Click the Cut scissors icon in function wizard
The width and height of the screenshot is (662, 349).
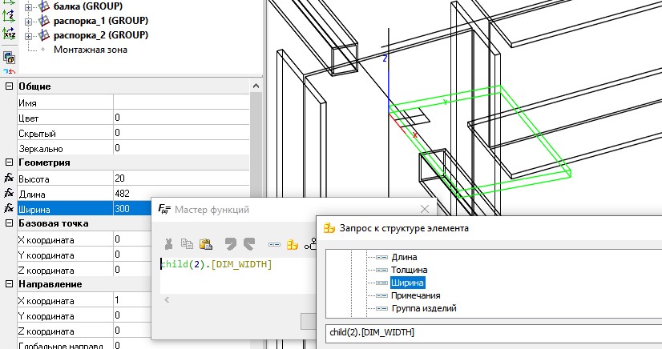[169, 245]
